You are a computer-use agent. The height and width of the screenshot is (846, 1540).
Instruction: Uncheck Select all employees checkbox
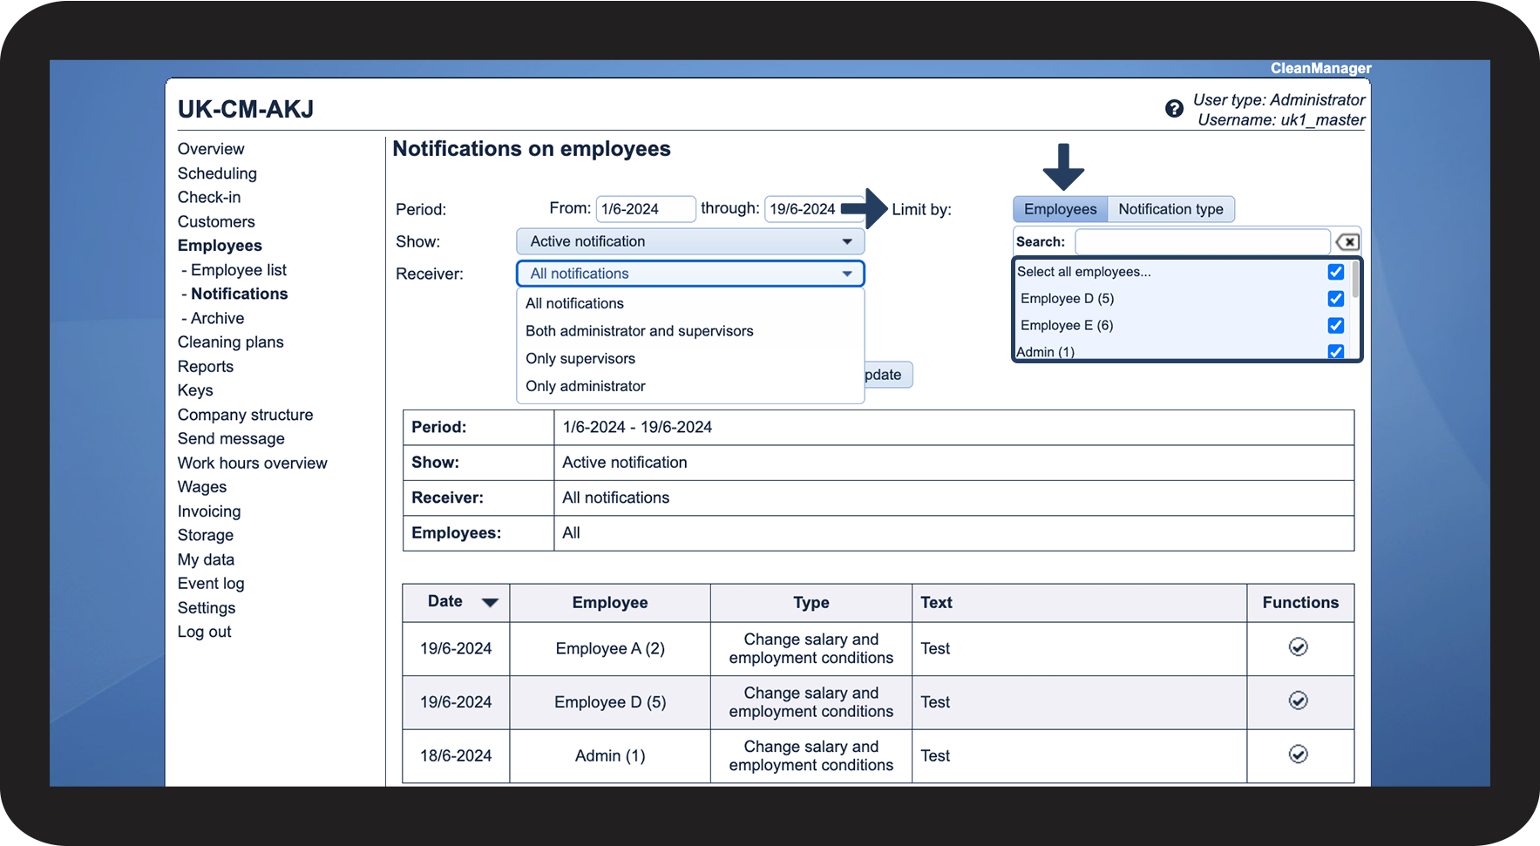click(x=1335, y=272)
